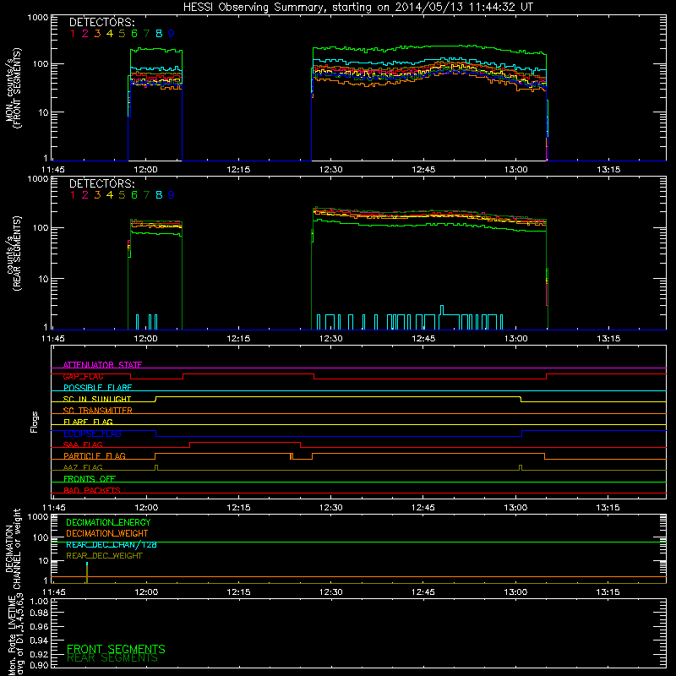Click the 12:00 tick under the flags plot
The image size is (676, 676).
pos(146,508)
